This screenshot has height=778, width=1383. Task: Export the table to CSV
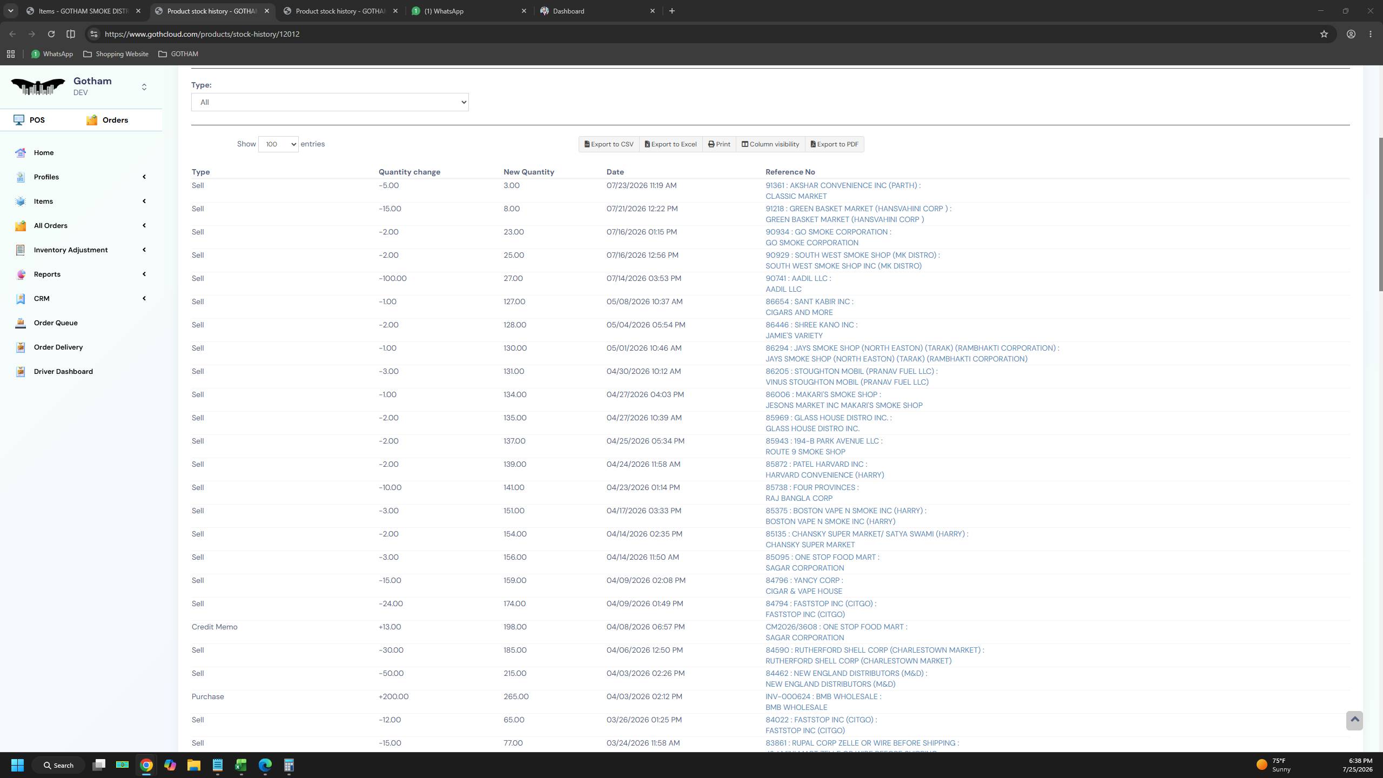609,144
